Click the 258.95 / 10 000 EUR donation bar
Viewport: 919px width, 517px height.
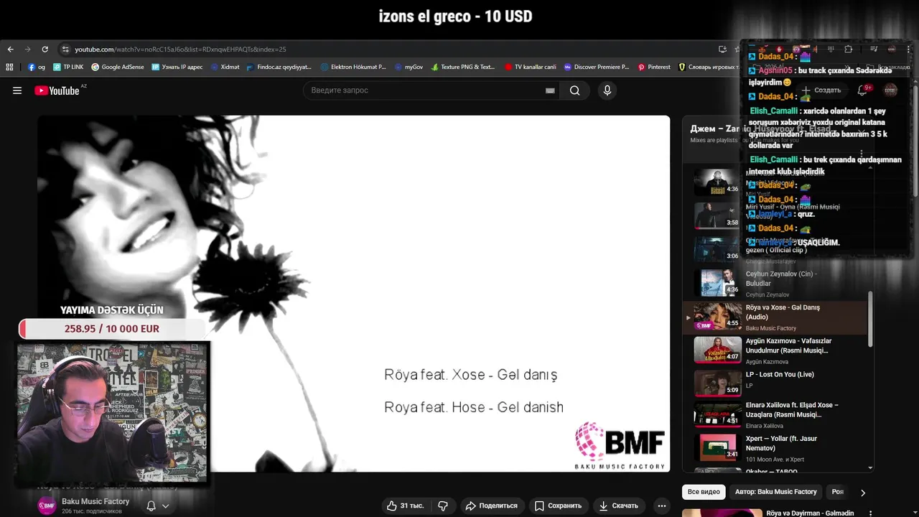coord(112,329)
